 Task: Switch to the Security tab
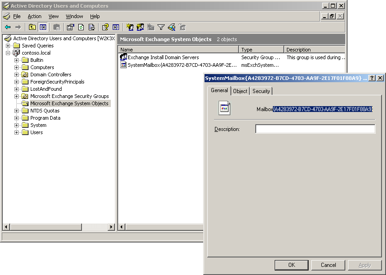point(261,91)
